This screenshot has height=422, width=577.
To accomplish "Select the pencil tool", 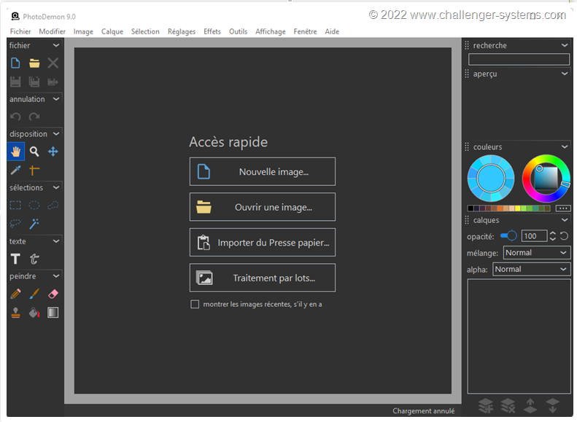I will 15,294.
